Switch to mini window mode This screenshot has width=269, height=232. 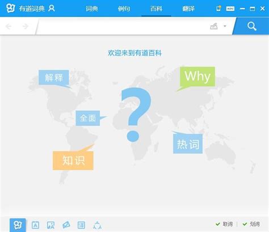click(x=230, y=9)
